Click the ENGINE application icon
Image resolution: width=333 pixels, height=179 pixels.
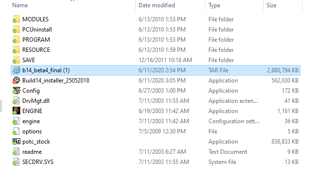point(16,111)
